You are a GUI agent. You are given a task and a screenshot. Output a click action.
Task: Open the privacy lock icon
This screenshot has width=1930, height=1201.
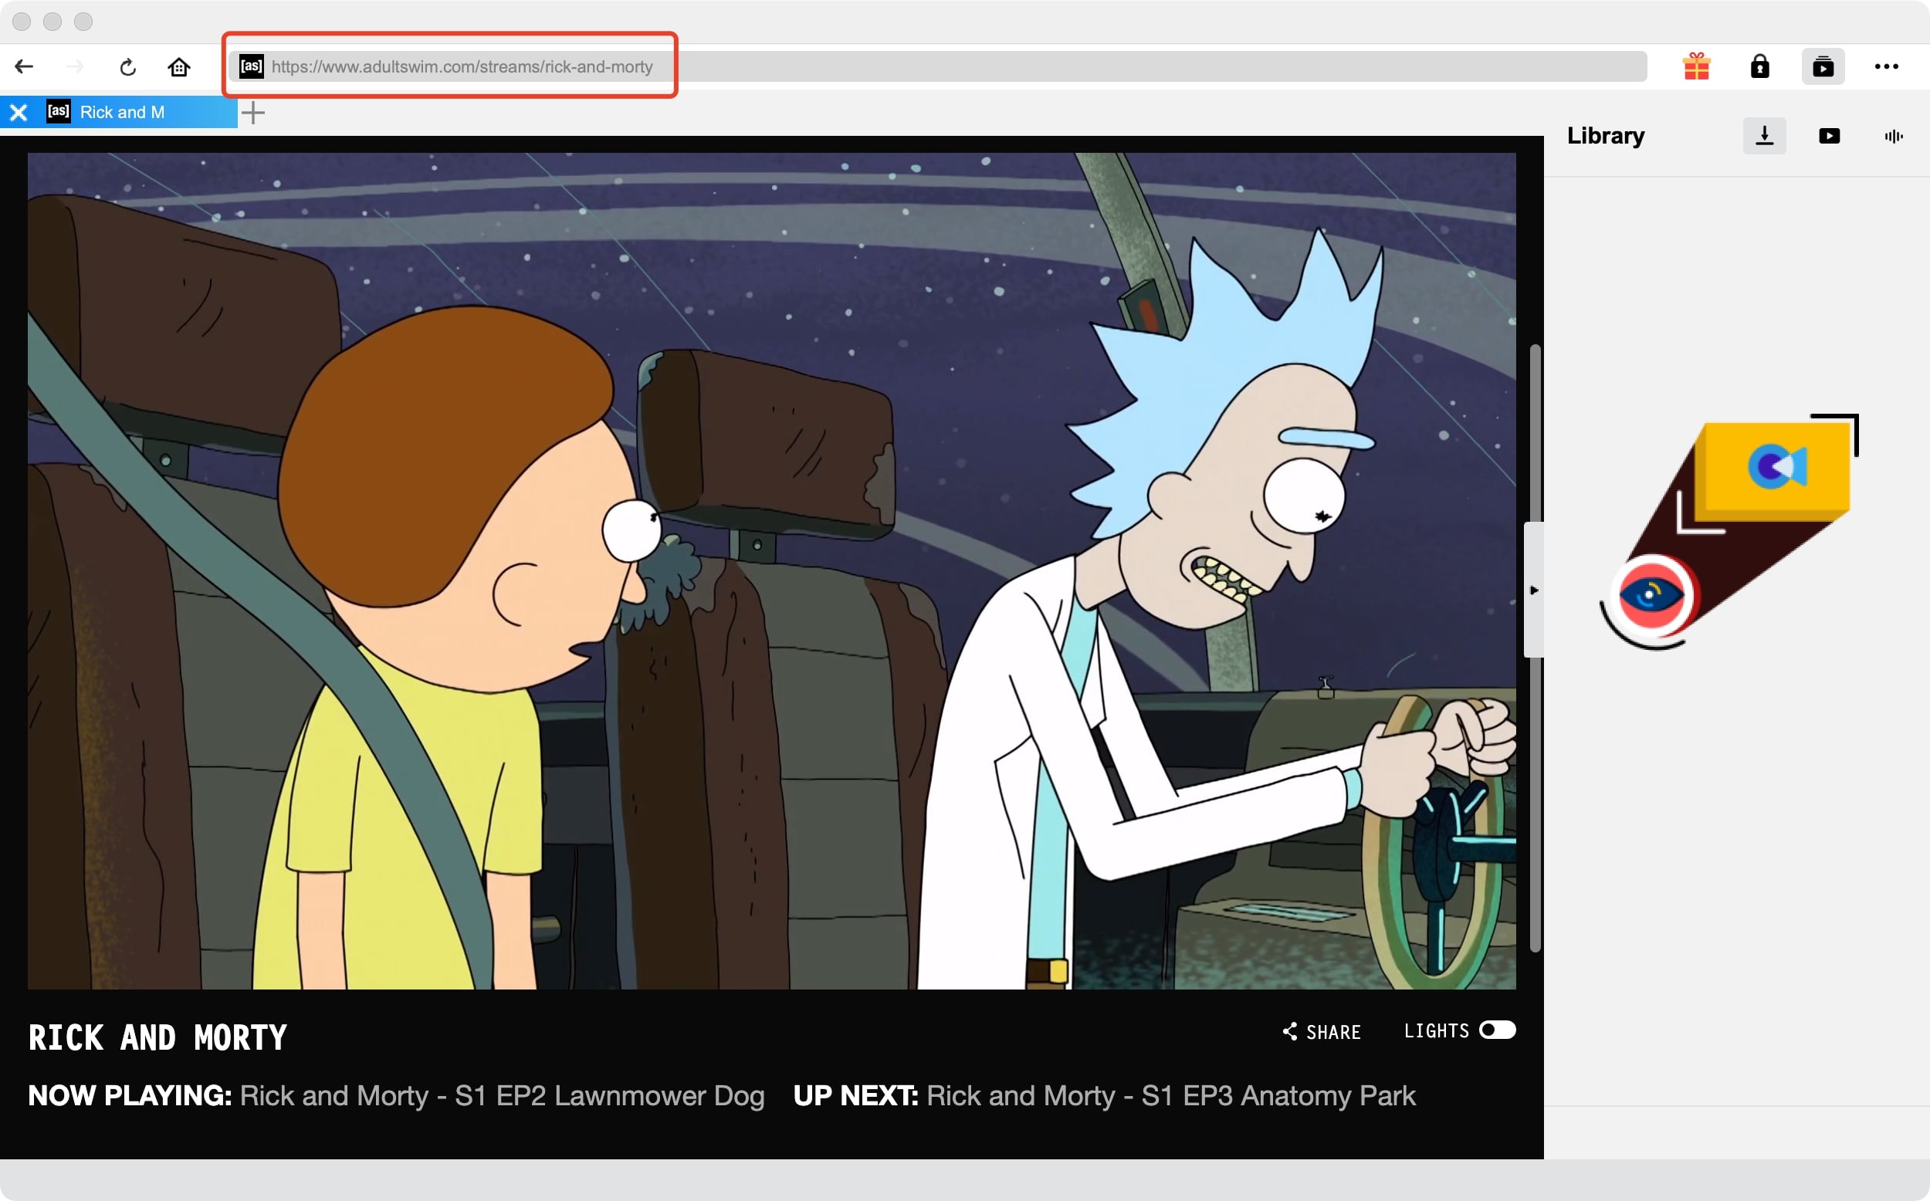point(1761,66)
